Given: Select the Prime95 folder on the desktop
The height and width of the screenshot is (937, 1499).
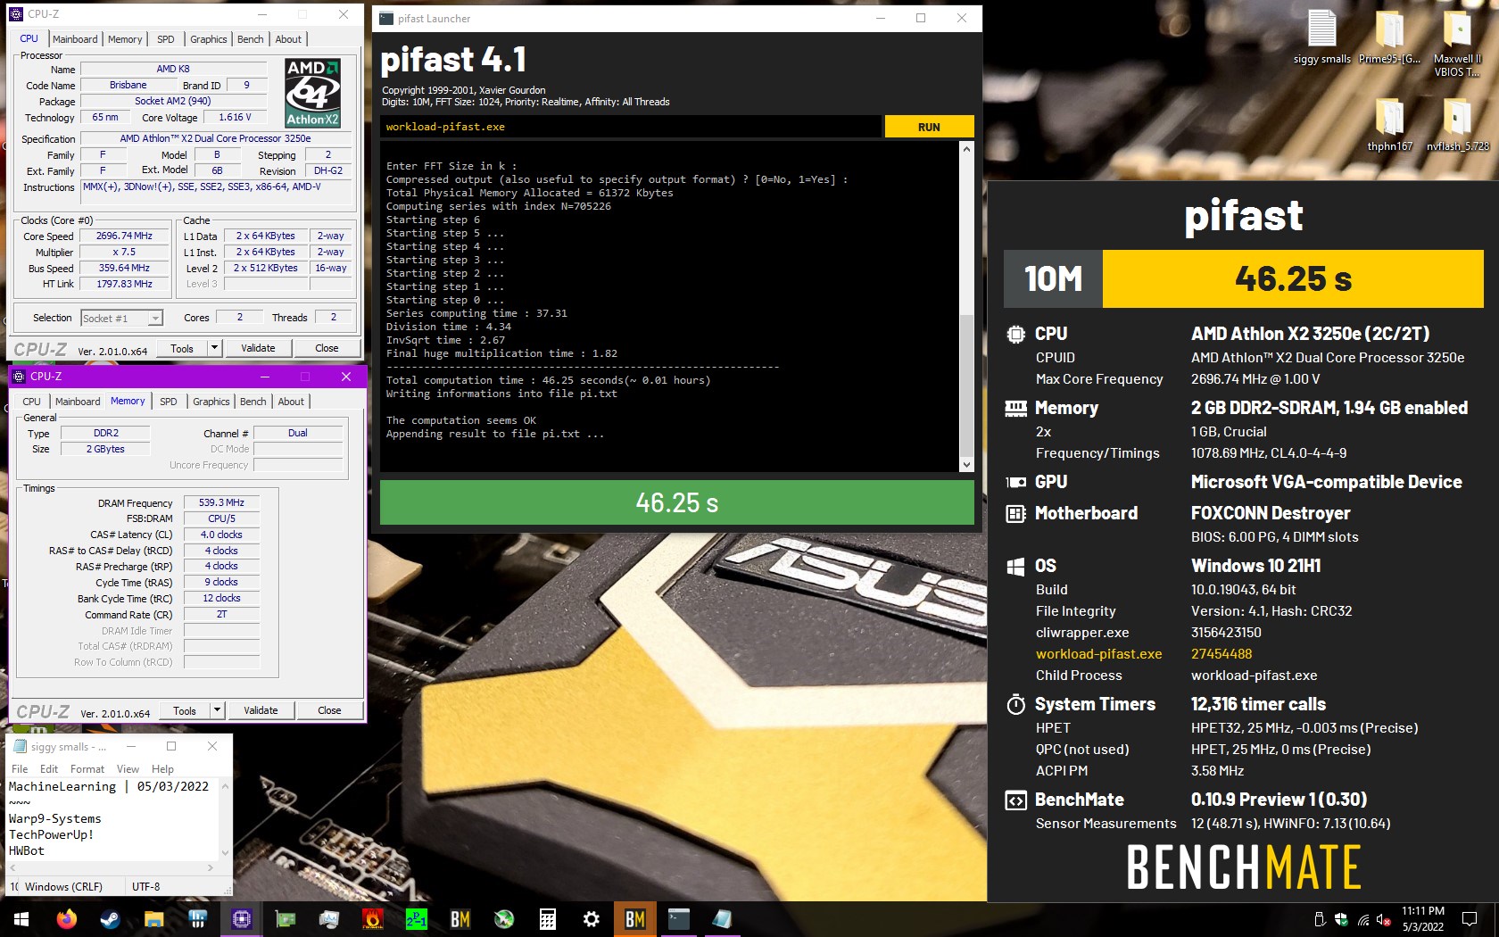Looking at the screenshot, I should (x=1389, y=37).
